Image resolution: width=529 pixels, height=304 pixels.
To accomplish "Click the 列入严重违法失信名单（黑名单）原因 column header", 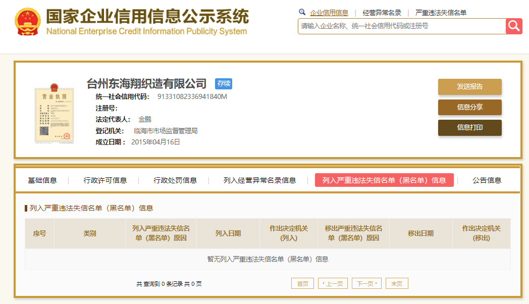I will point(161,233).
